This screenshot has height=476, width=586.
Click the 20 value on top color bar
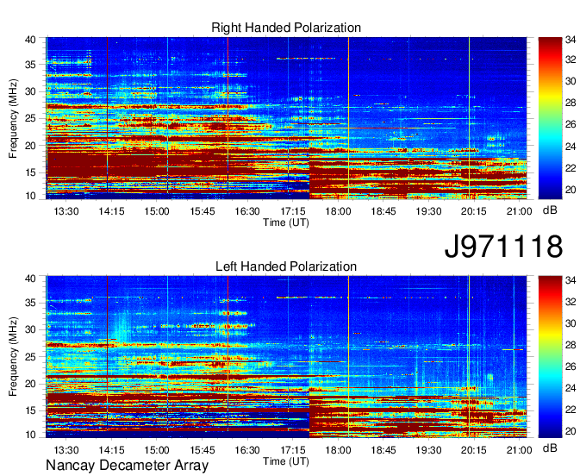click(x=570, y=190)
